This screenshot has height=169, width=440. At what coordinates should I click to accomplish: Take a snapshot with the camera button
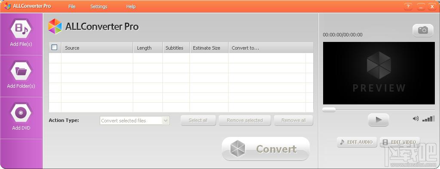[423, 30]
